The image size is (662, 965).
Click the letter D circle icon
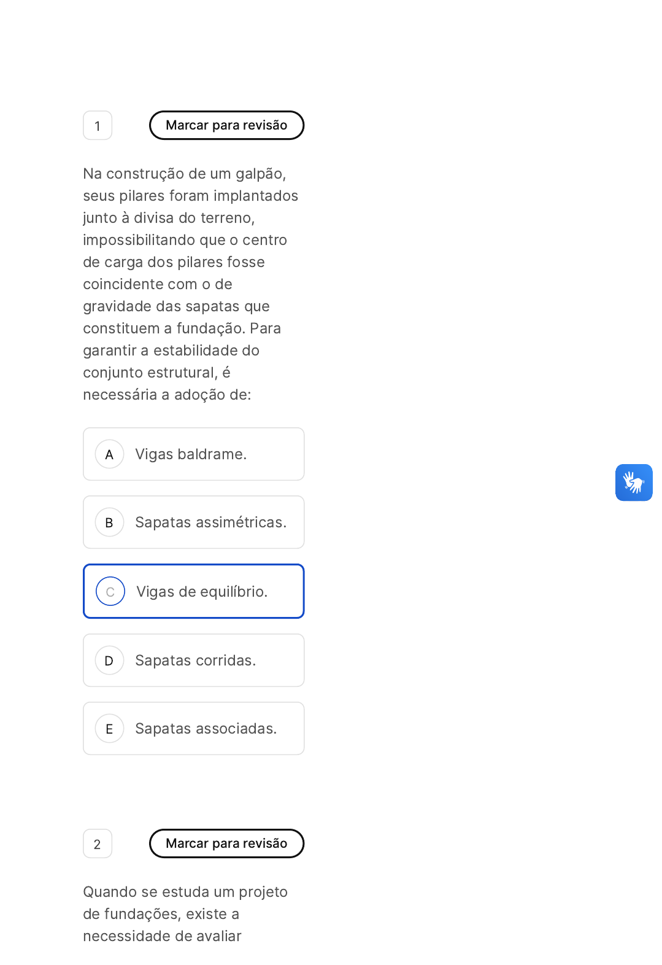tap(110, 661)
